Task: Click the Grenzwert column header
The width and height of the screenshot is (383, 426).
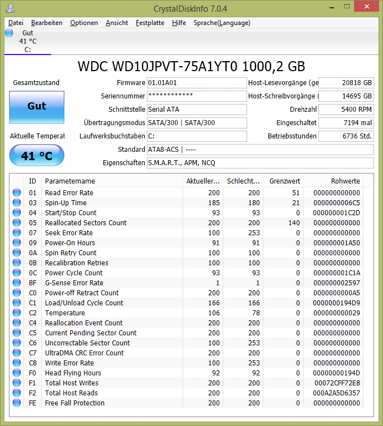Action: click(283, 181)
